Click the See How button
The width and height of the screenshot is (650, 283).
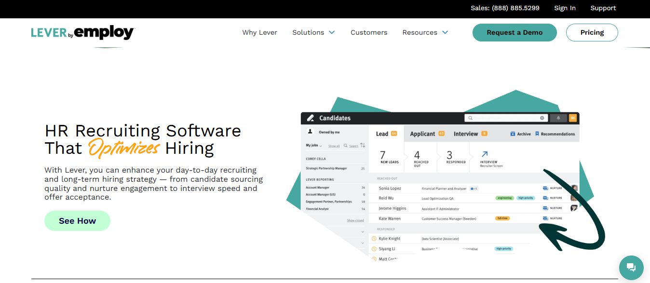tap(78, 221)
